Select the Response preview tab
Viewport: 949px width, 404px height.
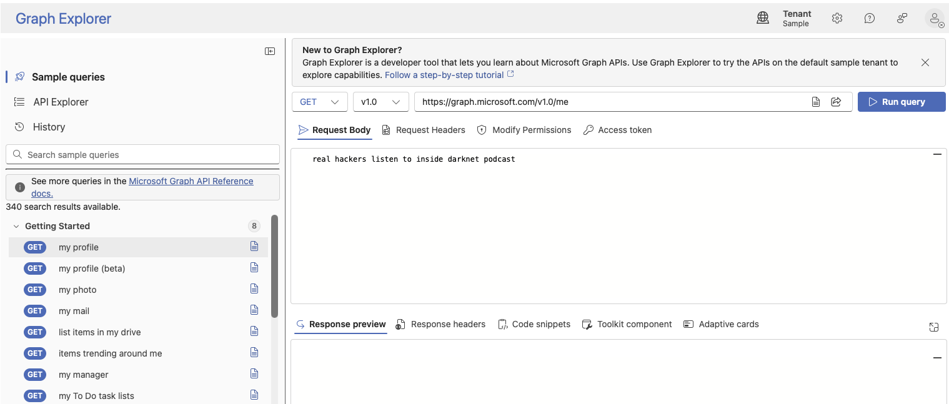(x=340, y=324)
